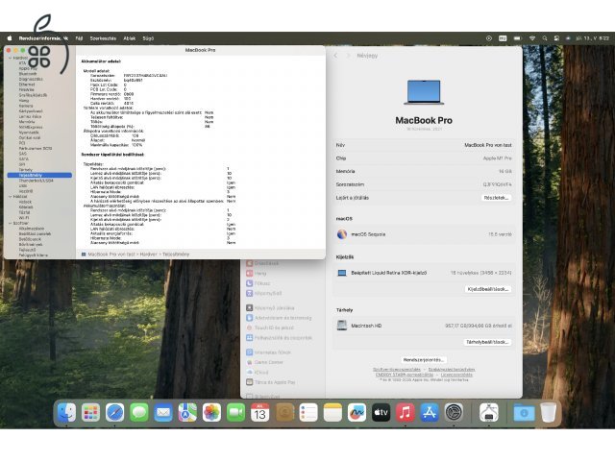Image resolution: width=615 pixels, height=461 pixels.
Task: Open the Music app in the Dock
Action: (406, 412)
